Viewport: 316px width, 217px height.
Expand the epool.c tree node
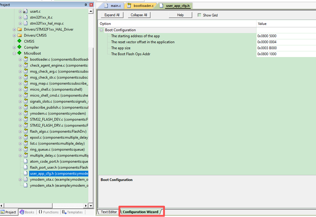[20, 138]
